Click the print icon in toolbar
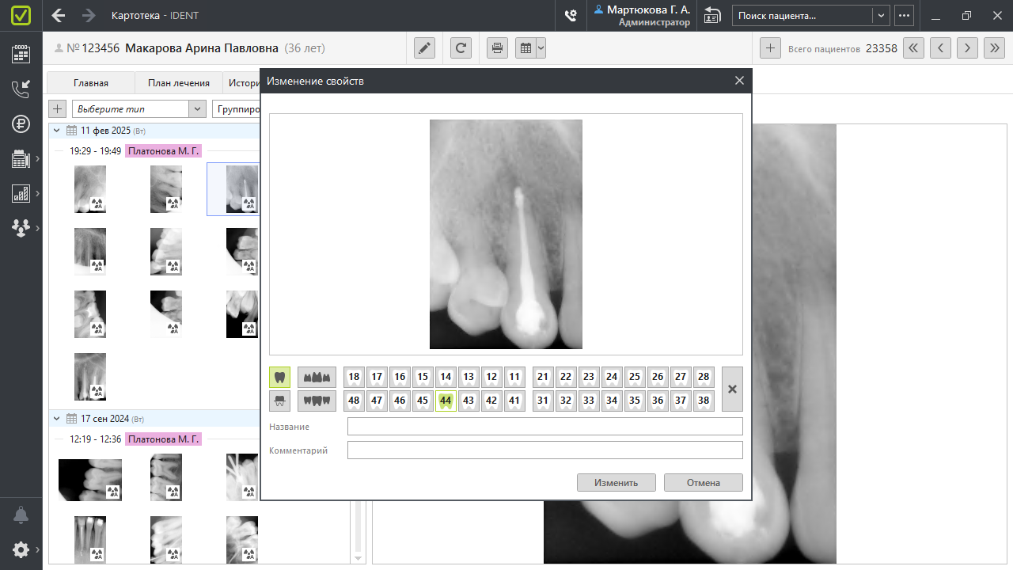 (497, 48)
